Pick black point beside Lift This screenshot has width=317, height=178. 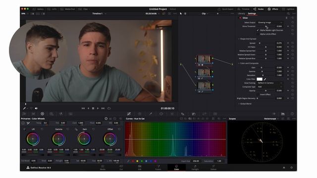click(x=24, y=129)
